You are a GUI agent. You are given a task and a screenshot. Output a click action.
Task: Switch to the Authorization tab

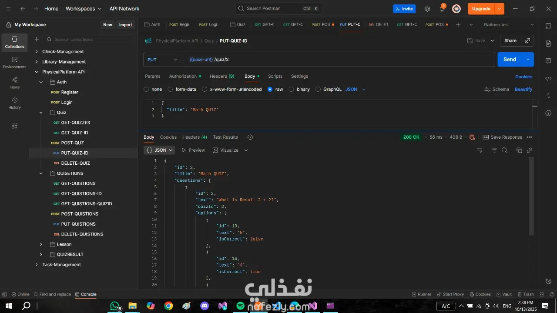pyautogui.click(x=185, y=76)
